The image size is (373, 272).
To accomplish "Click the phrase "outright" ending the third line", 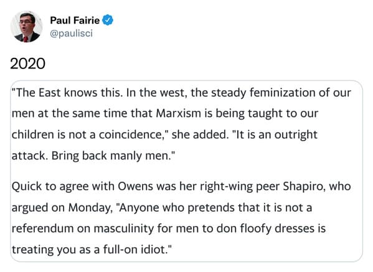I will tap(296, 134).
